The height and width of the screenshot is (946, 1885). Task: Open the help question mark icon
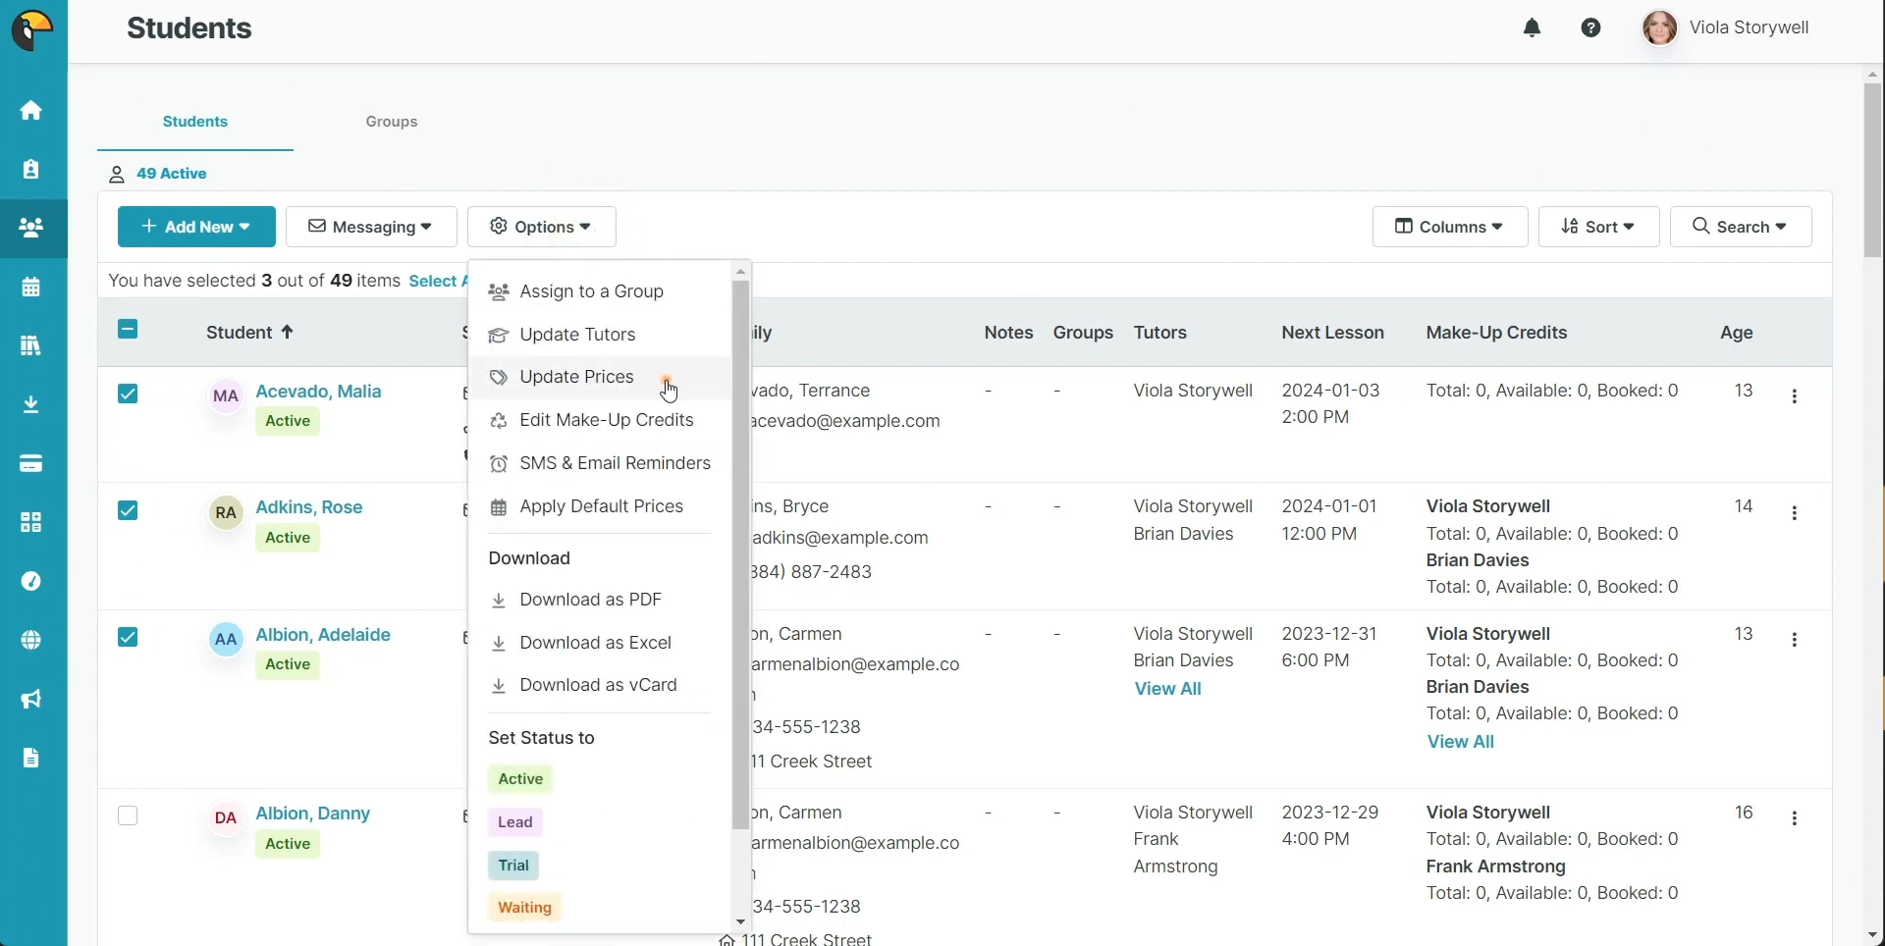1591,27
